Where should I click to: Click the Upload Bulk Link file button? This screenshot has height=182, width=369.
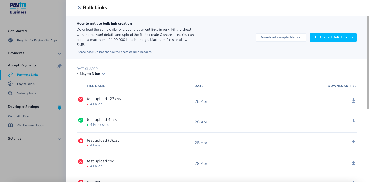click(x=333, y=37)
